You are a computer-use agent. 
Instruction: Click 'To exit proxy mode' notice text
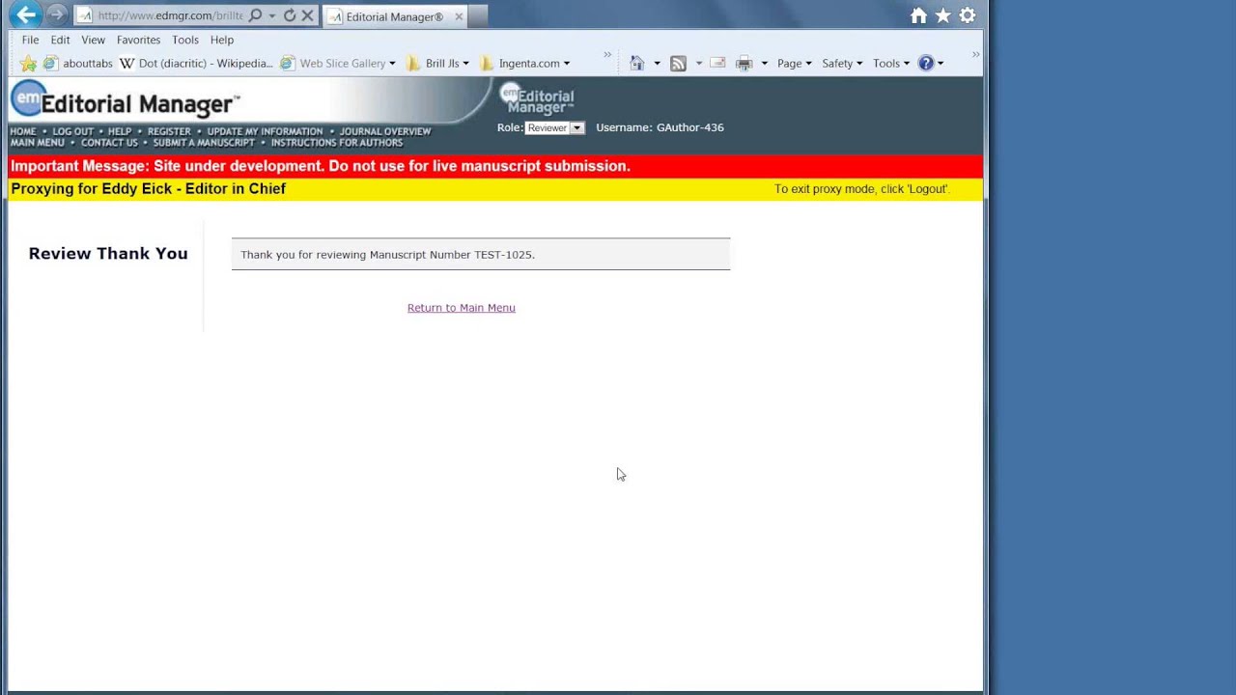[x=861, y=189]
